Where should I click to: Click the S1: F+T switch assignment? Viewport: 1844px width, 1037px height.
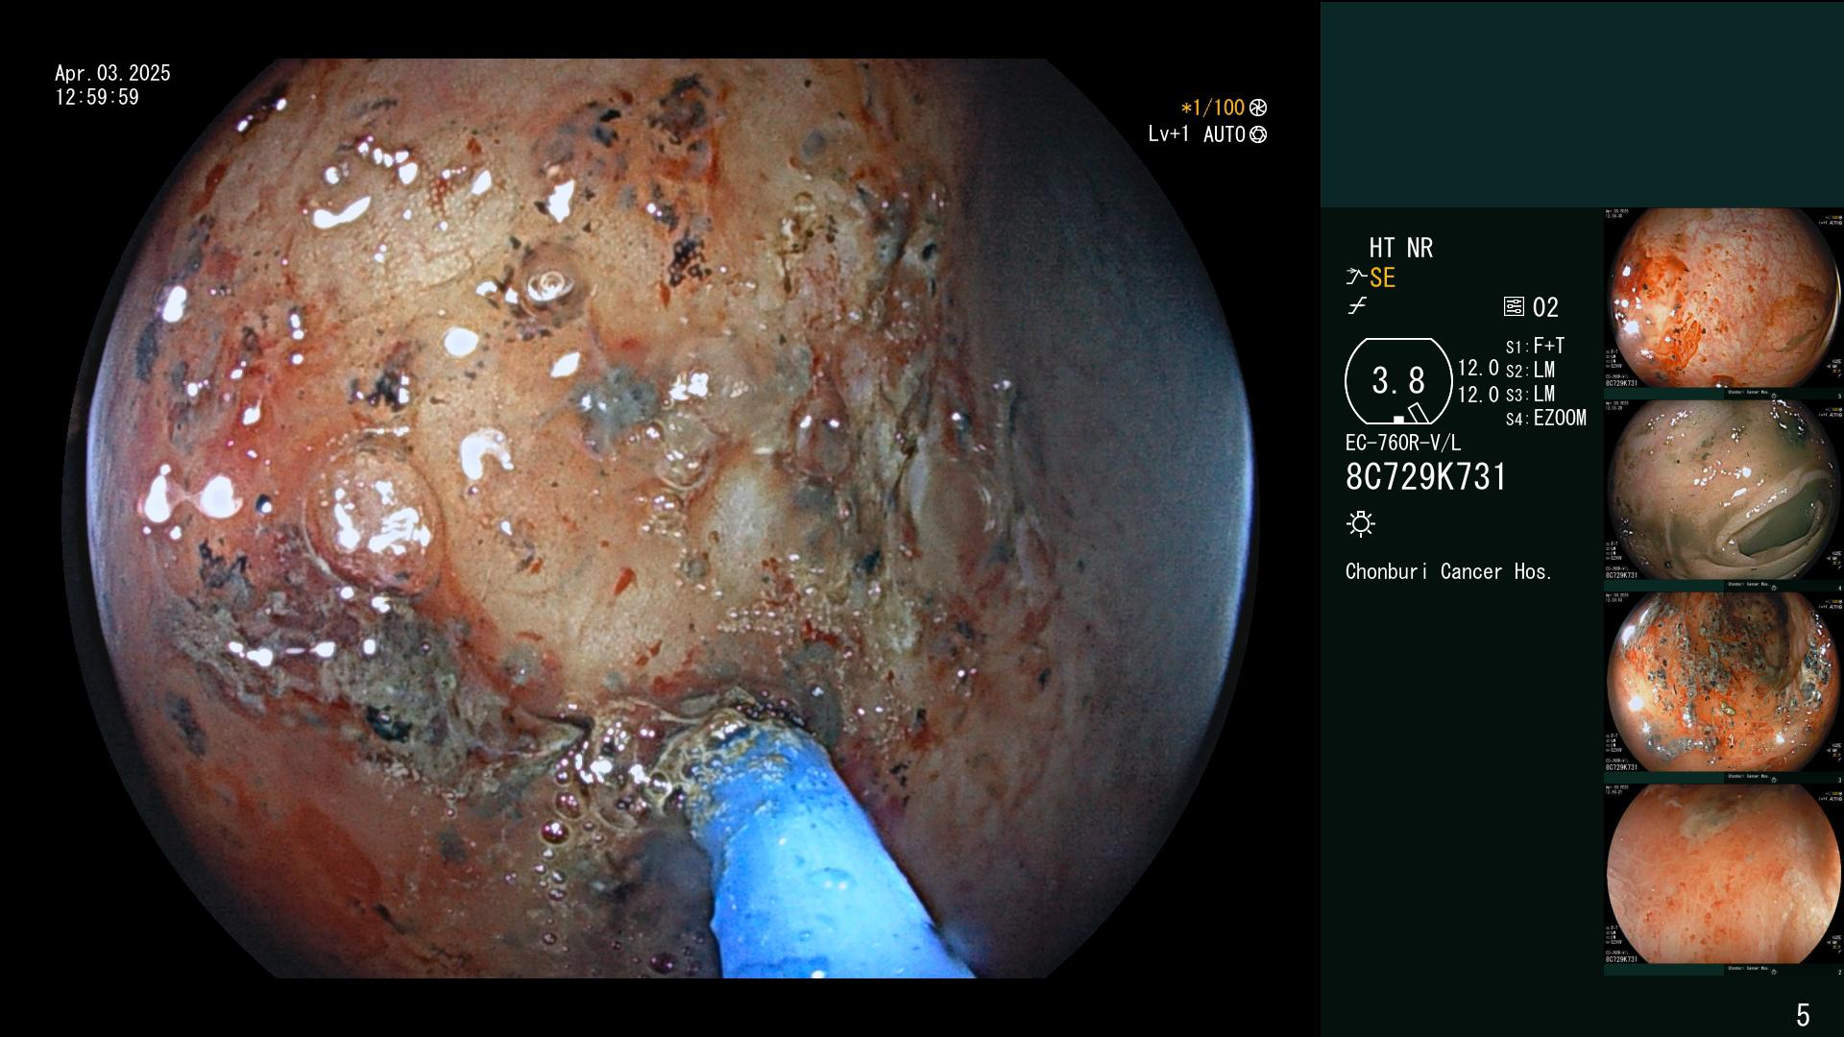point(1535,347)
